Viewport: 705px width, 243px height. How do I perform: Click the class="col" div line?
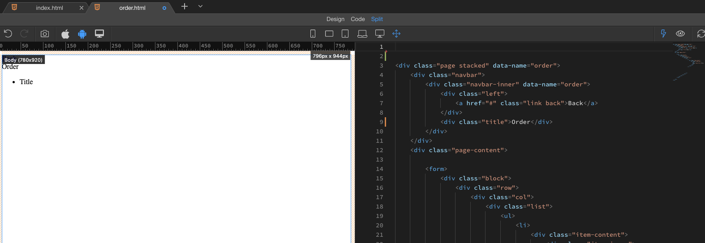[502, 197]
